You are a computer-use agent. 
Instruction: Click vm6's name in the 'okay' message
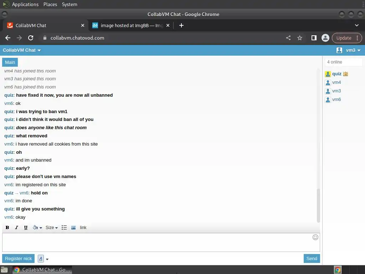(x=9, y=217)
